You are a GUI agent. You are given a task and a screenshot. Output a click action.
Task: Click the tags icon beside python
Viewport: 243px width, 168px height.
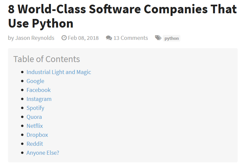(158, 38)
